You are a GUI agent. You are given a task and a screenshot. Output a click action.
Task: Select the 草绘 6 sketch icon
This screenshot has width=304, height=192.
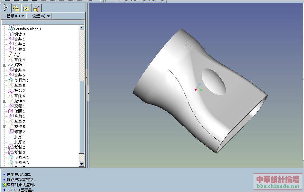pyautogui.click(x=11, y=96)
